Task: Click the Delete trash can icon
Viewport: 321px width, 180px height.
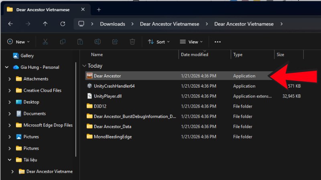Action: (x=132, y=42)
